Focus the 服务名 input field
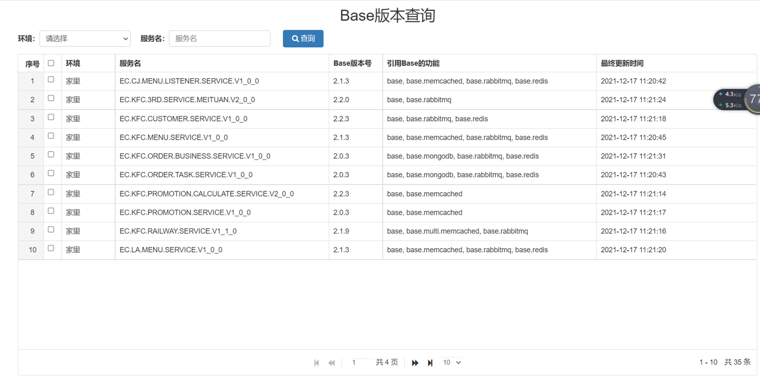The image size is (760, 380). (x=220, y=39)
